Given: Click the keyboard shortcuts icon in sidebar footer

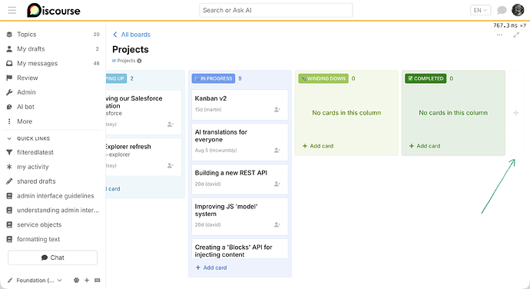Looking at the screenshot, I should tap(98, 281).
